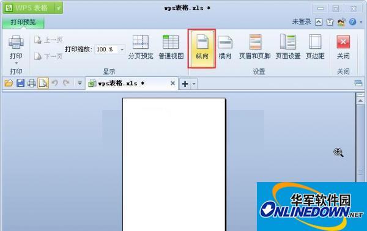
Task: Select portrait orientation 纵向
Action: click(x=202, y=49)
